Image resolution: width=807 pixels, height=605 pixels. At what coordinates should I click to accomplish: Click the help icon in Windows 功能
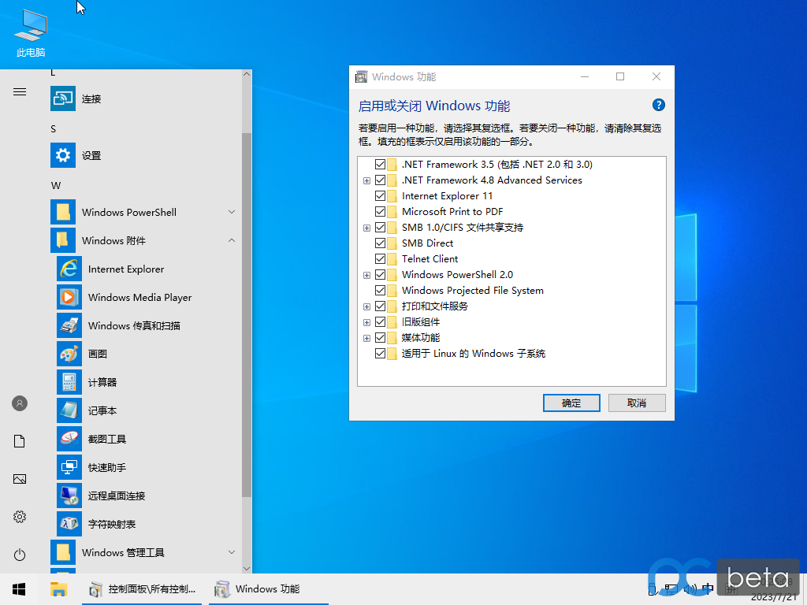point(658,105)
